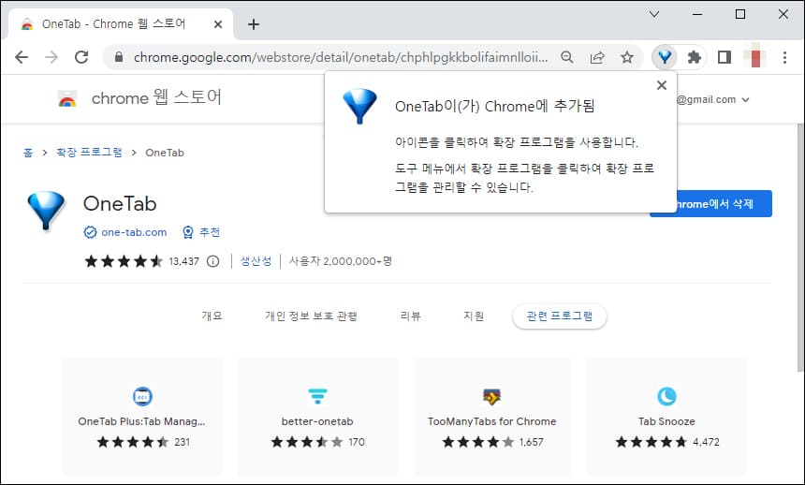The width and height of the screenshot is (805, 485).
Task: Go forward with the forward arrow
Action: (51, 57)
